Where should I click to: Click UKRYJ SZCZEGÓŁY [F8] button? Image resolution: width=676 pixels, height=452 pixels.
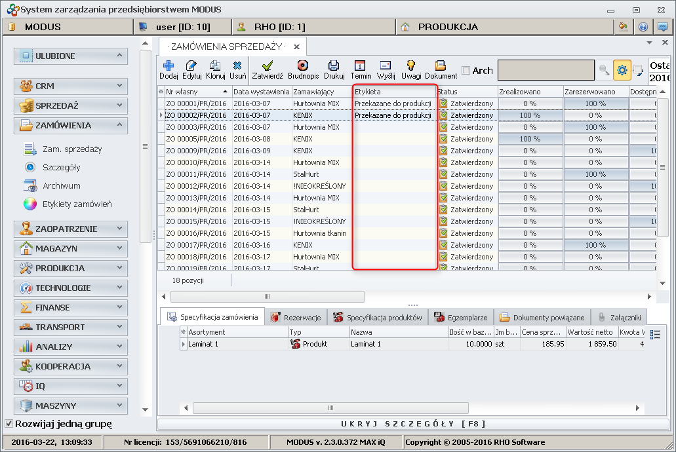click(x=412, y=424)
